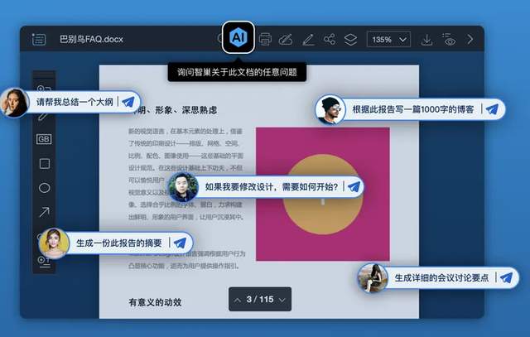Click the heading 有意义的动效
Screen dimensions: 530x337
pos(155,302)
